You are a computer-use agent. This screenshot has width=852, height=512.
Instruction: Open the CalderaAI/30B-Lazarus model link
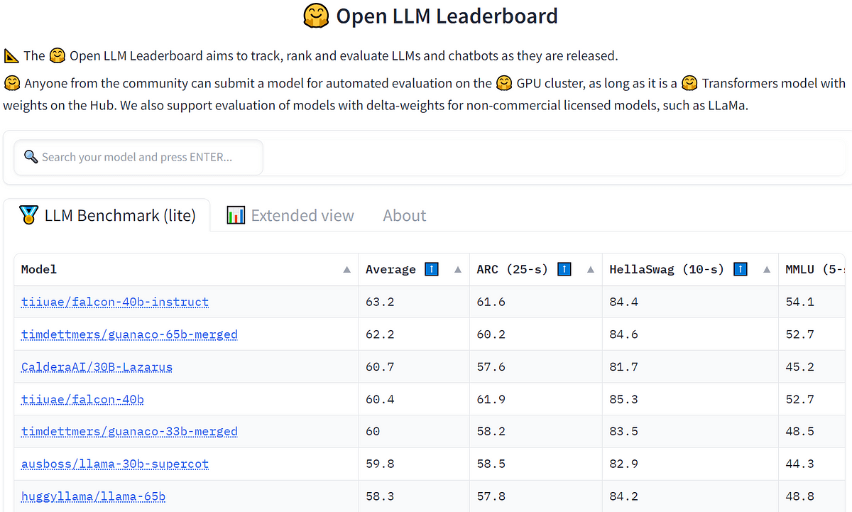point(97,367)
